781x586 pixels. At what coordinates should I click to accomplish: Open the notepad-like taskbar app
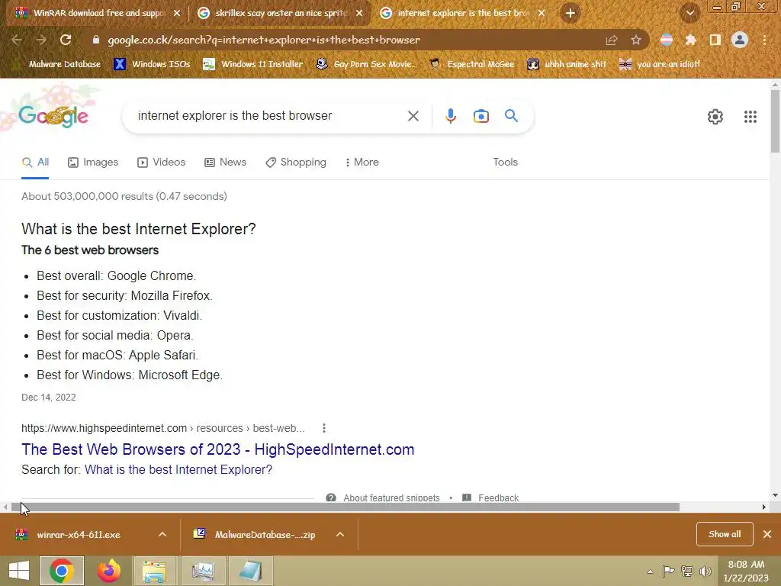click(250, 571)
